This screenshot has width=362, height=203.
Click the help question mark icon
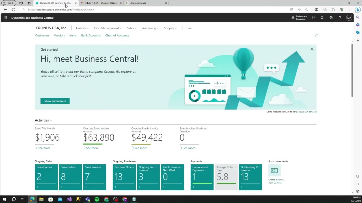(340, 18)
